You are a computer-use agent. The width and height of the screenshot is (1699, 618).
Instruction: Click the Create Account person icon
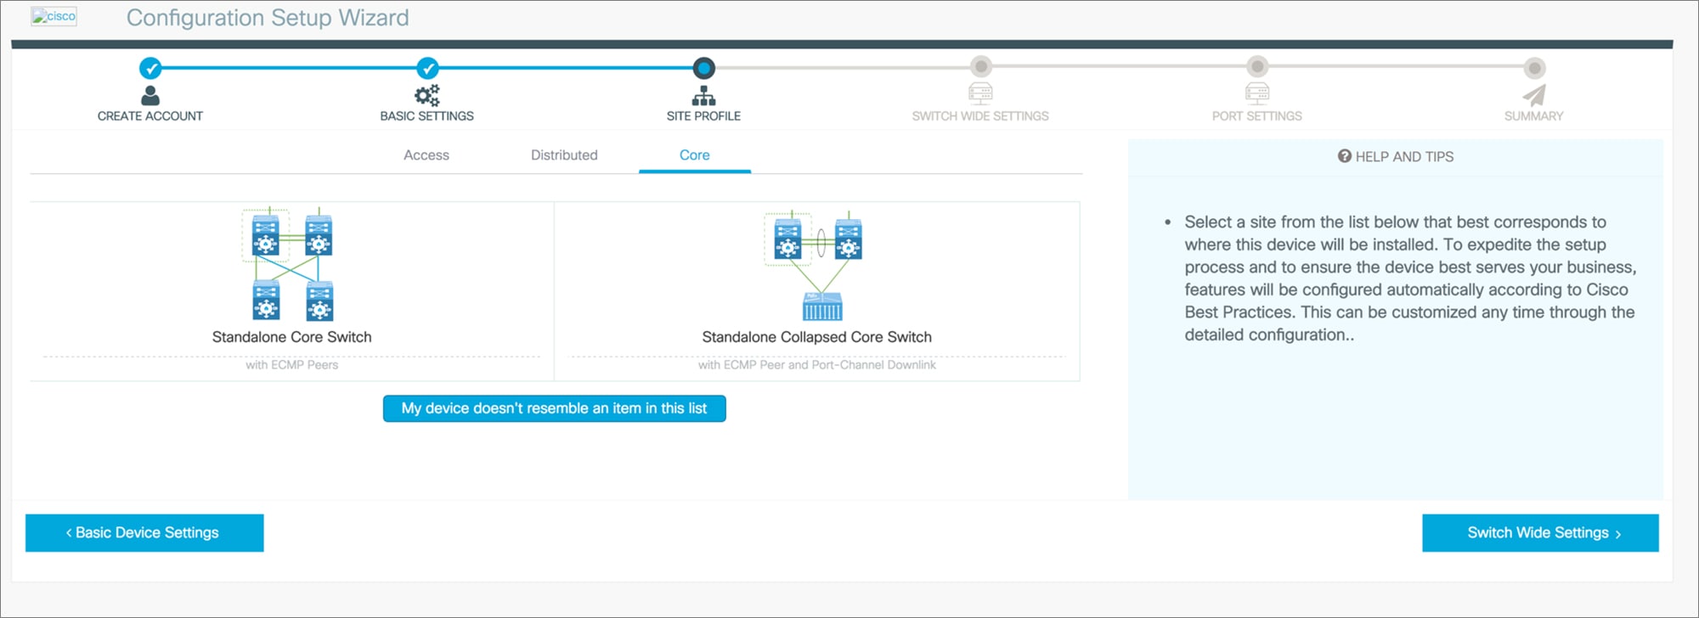click(150, 95)
